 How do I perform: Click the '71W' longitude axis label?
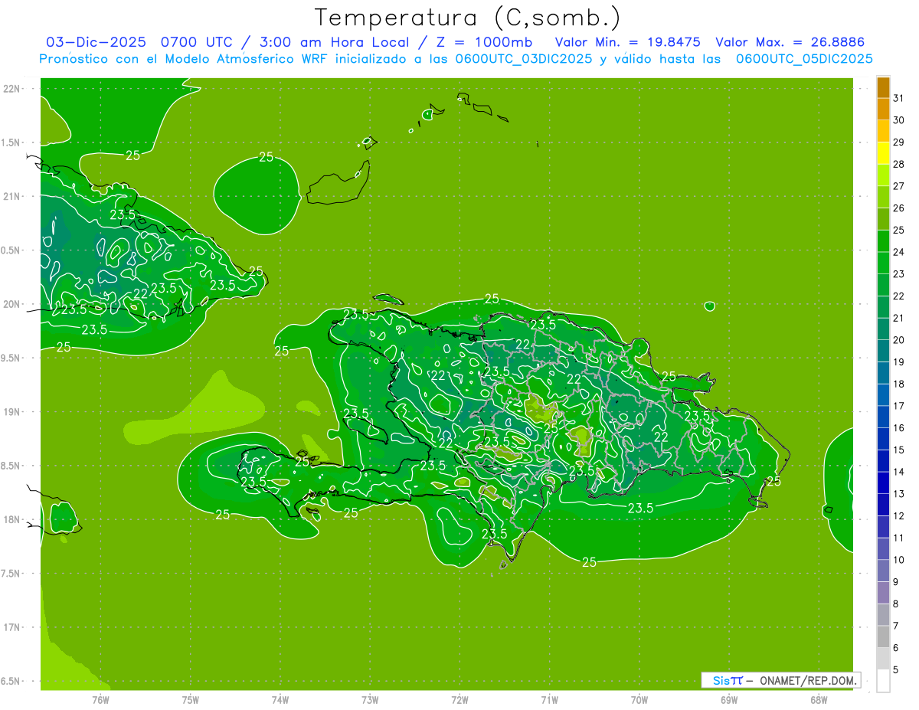pyautogui.click(x=549, y=699)
